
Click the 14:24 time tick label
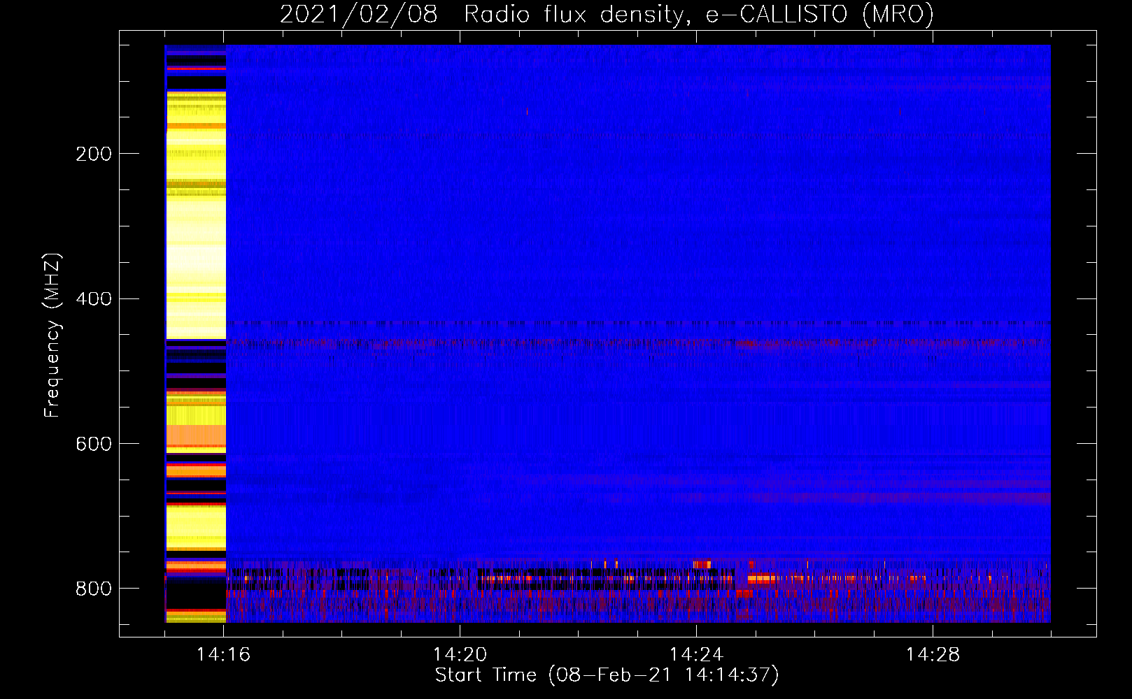696,655
